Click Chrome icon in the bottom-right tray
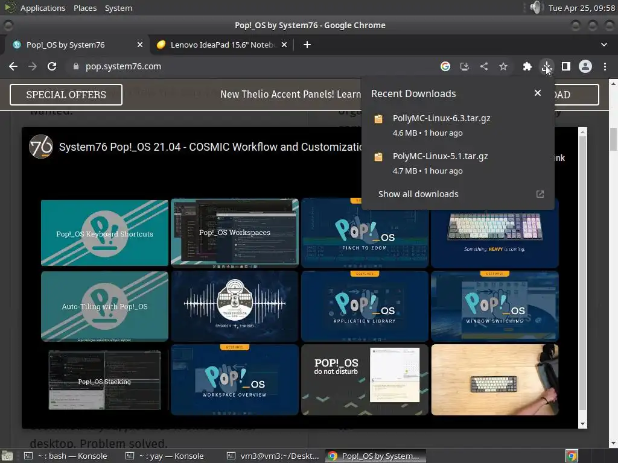618x463 pixels. coord(572,456)
